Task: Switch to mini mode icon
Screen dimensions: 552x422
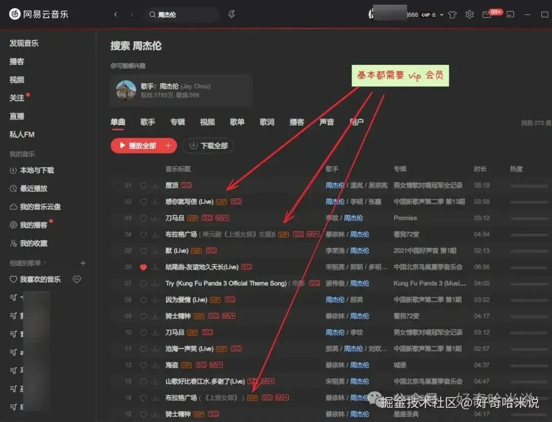Action: tap(510, 14)
